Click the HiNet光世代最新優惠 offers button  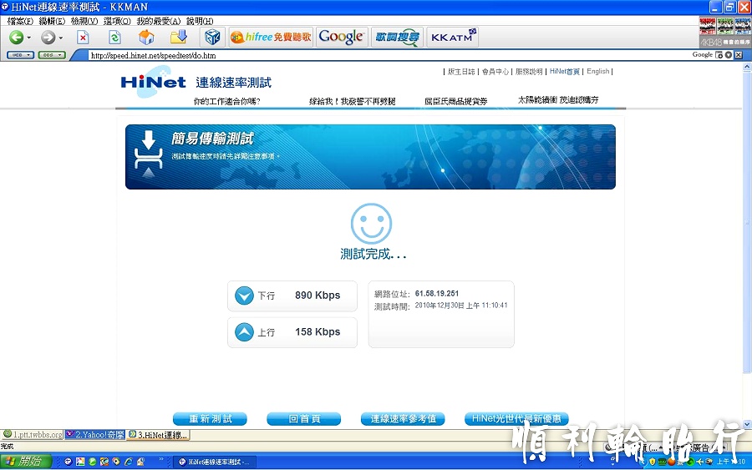point(516,419)
